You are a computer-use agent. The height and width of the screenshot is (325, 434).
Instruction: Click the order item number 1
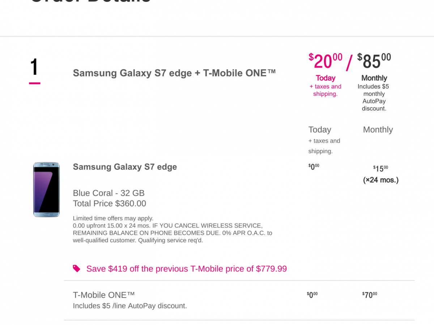(x=34, y=68)
